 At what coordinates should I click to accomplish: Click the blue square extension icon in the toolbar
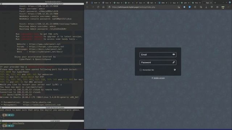pos(190,7)
